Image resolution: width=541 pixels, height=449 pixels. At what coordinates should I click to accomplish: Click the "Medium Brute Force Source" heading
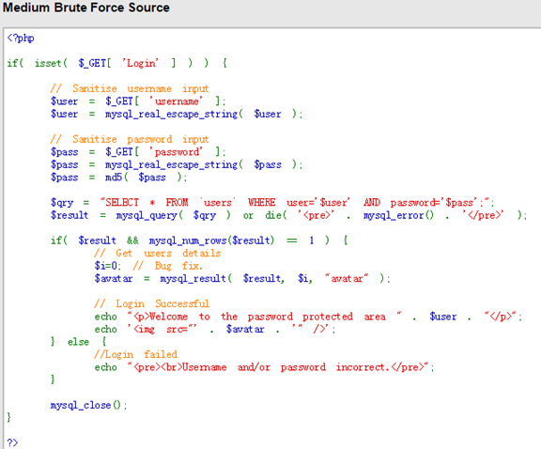click(86, 8)
